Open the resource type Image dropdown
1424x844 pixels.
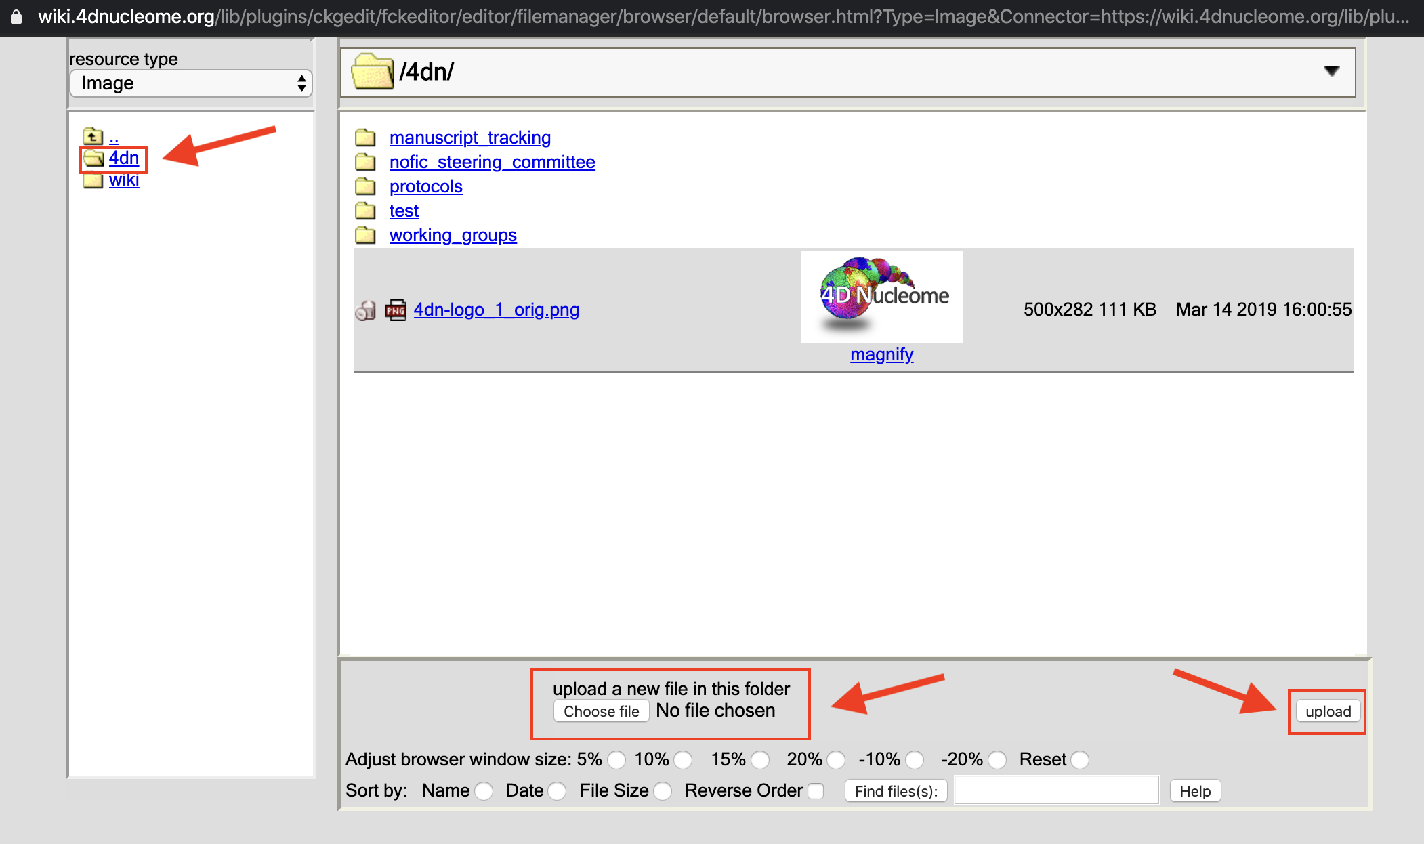[x=191, y=83]
